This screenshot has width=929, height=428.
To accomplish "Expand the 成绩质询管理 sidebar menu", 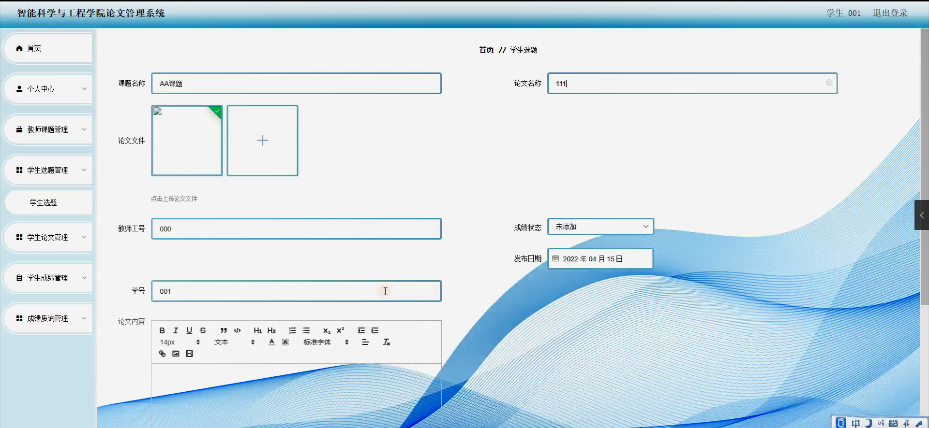I will 47,318.
